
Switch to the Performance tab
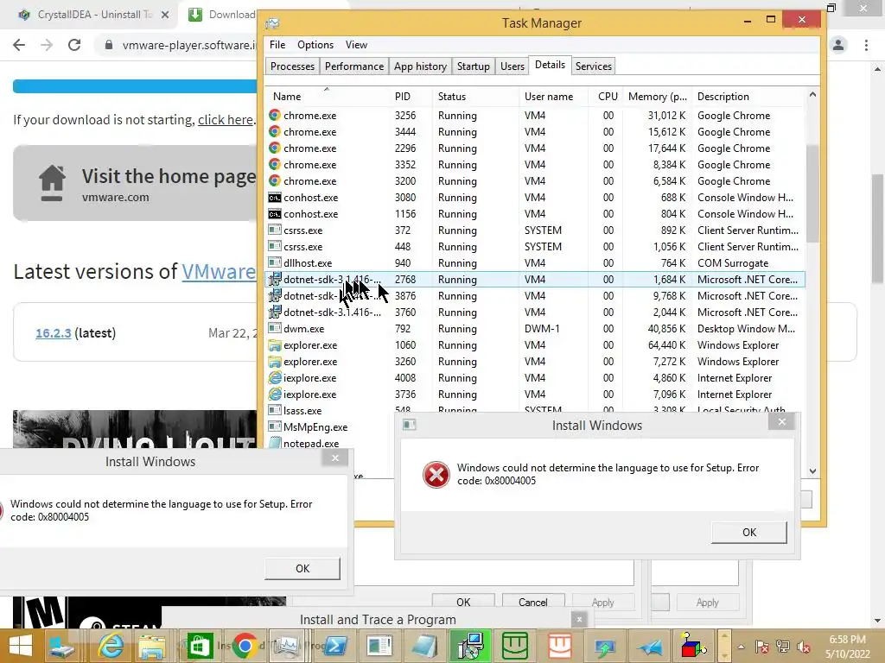click(x=353, y=66)
